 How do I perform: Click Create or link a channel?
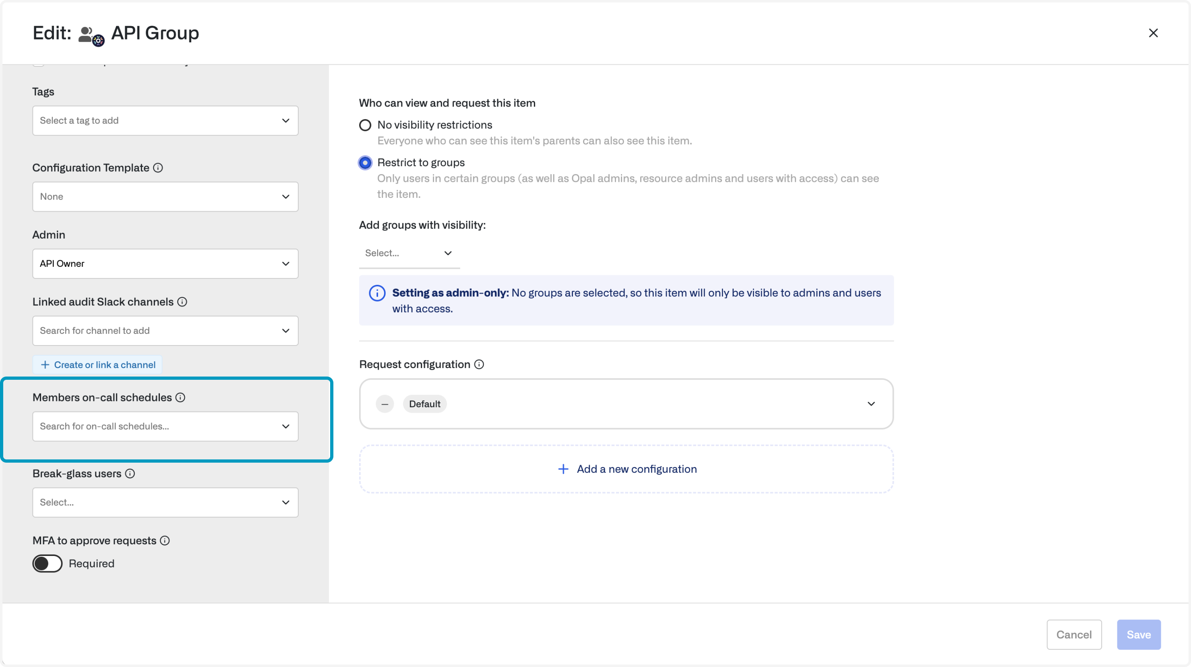(97, 365)
